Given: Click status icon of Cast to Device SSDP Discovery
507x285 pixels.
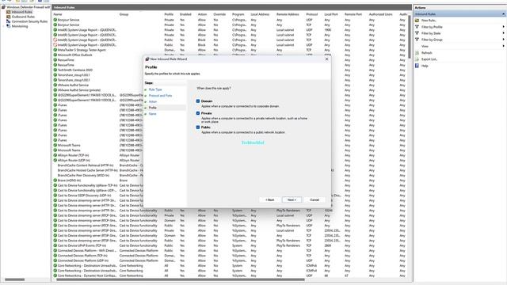Looking at the screenshot, I should [55, 196].
